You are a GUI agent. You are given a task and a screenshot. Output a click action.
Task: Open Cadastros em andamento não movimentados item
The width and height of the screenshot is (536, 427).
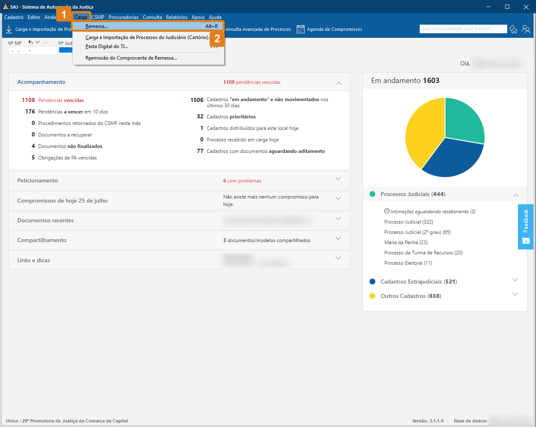tap(259, 102)
